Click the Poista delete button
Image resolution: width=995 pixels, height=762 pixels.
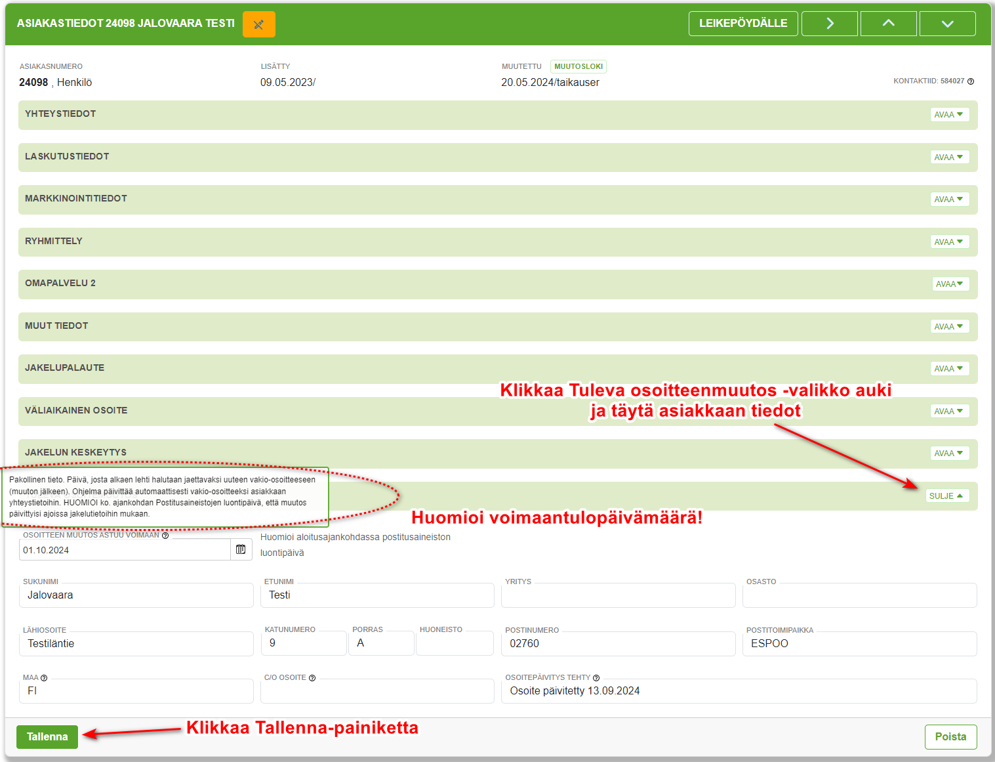tap(950, 737)
